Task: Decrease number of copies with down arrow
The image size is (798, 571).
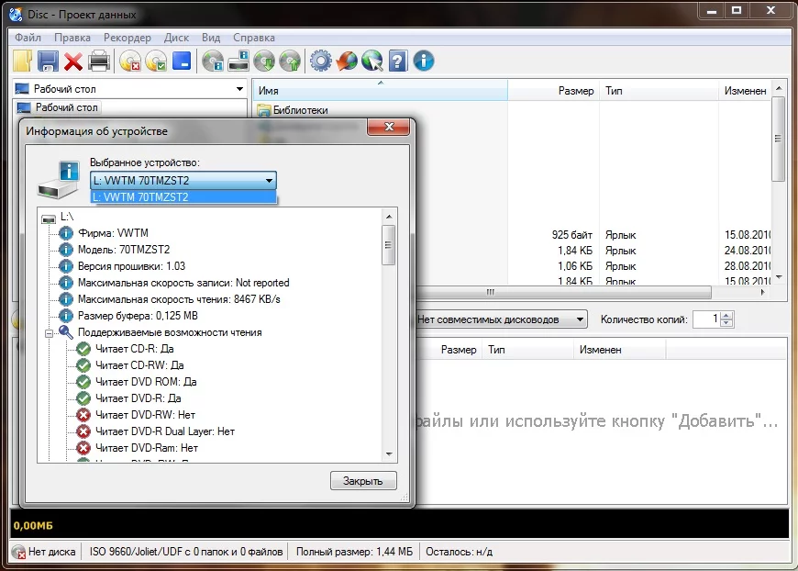Action: pos(727,323)
